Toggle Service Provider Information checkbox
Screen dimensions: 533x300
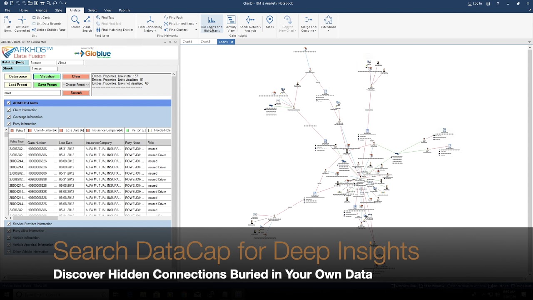click(x=9, y=224)
